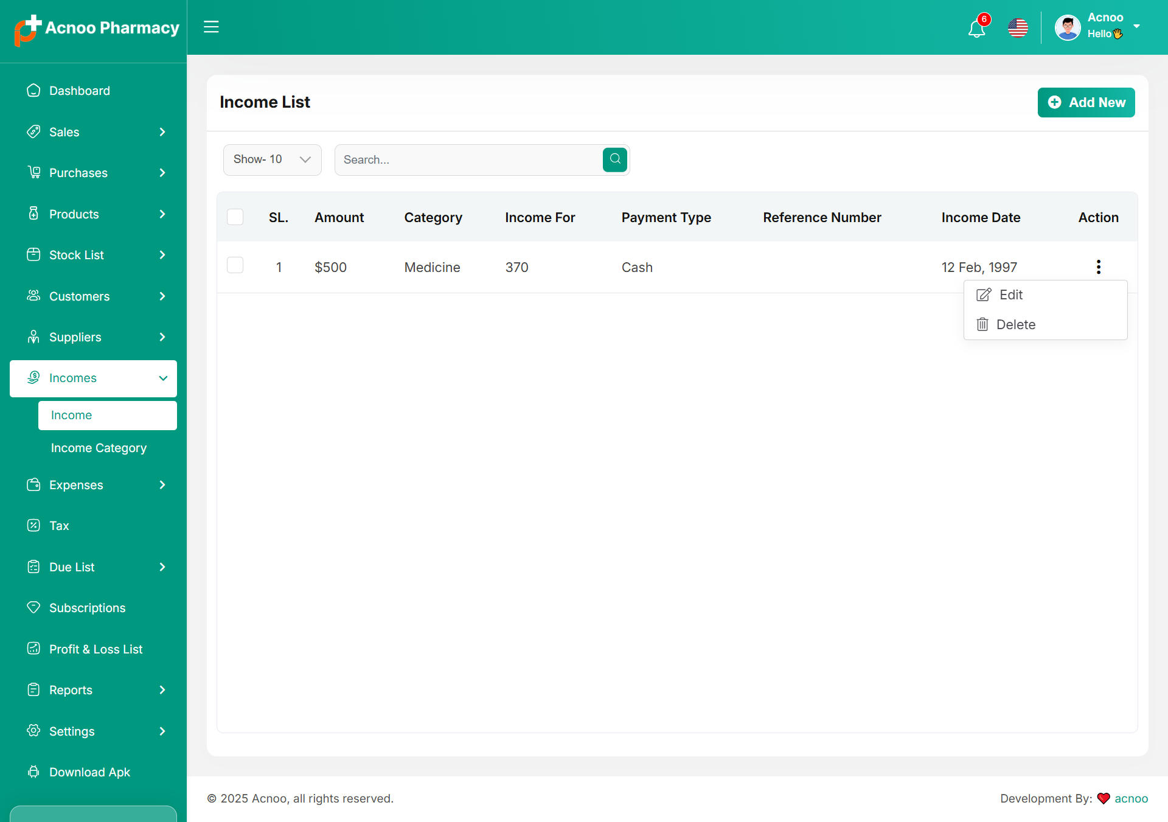
Task: Click into the Search input field
Action: click(x=468, y=159)
